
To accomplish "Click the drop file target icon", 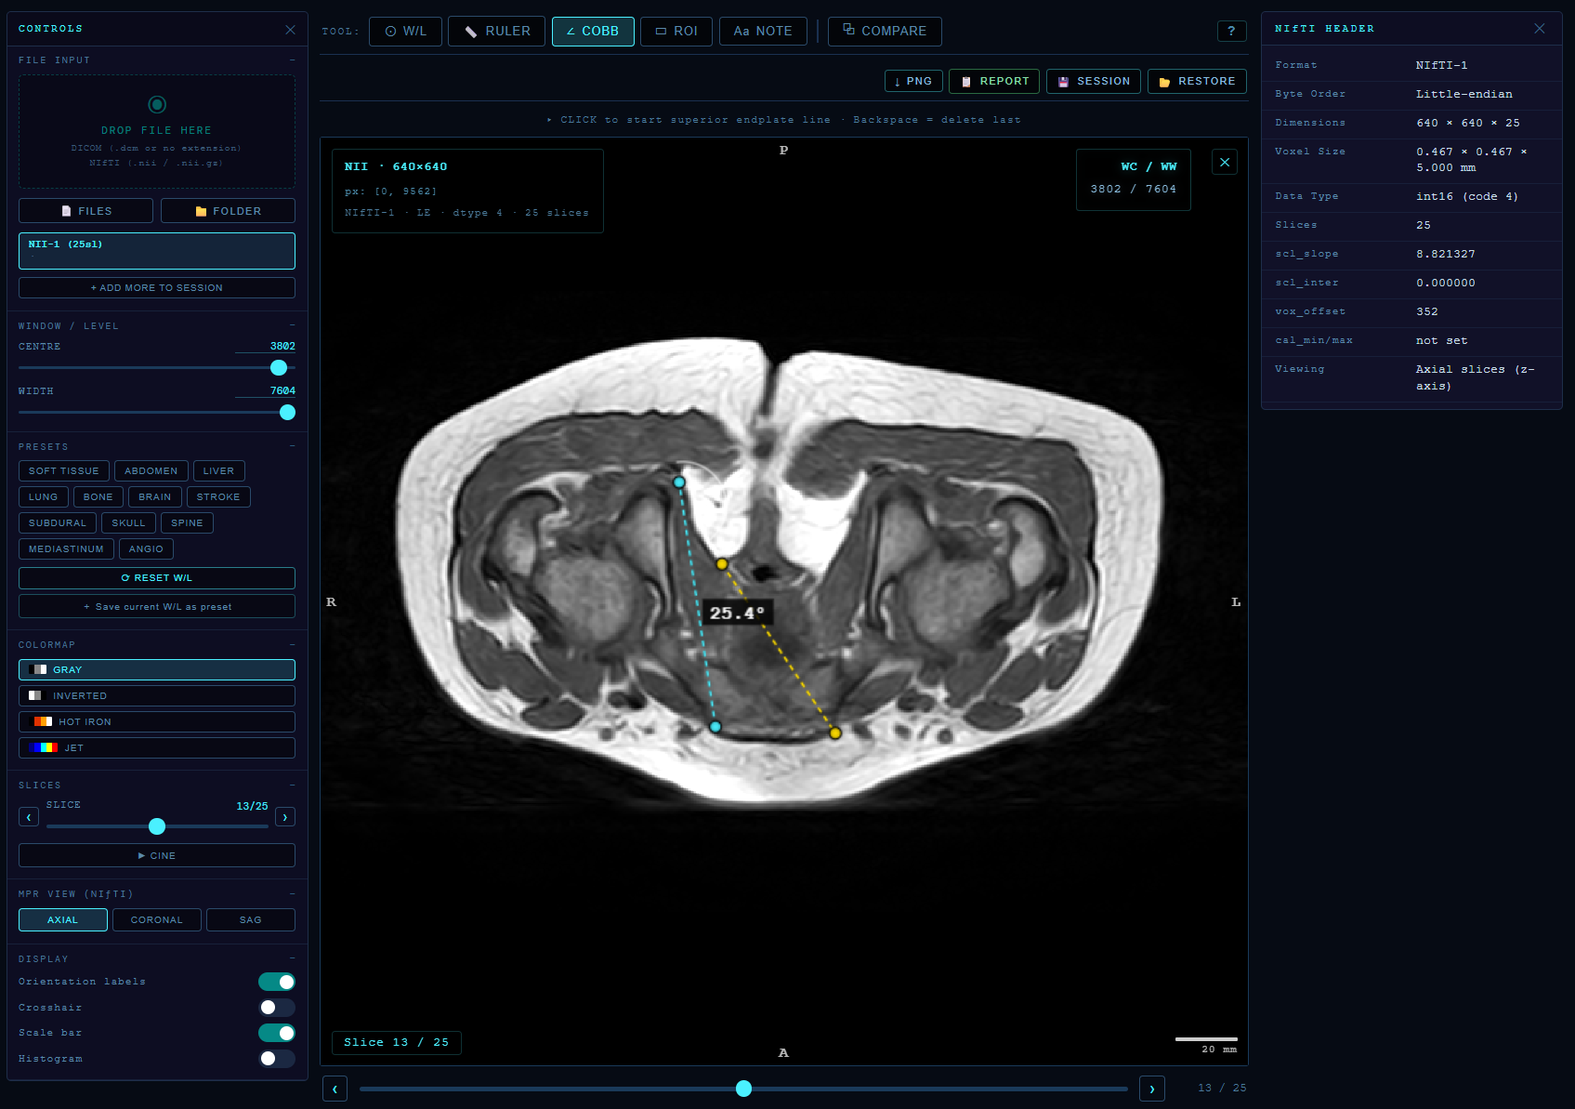I will (157, 104).
